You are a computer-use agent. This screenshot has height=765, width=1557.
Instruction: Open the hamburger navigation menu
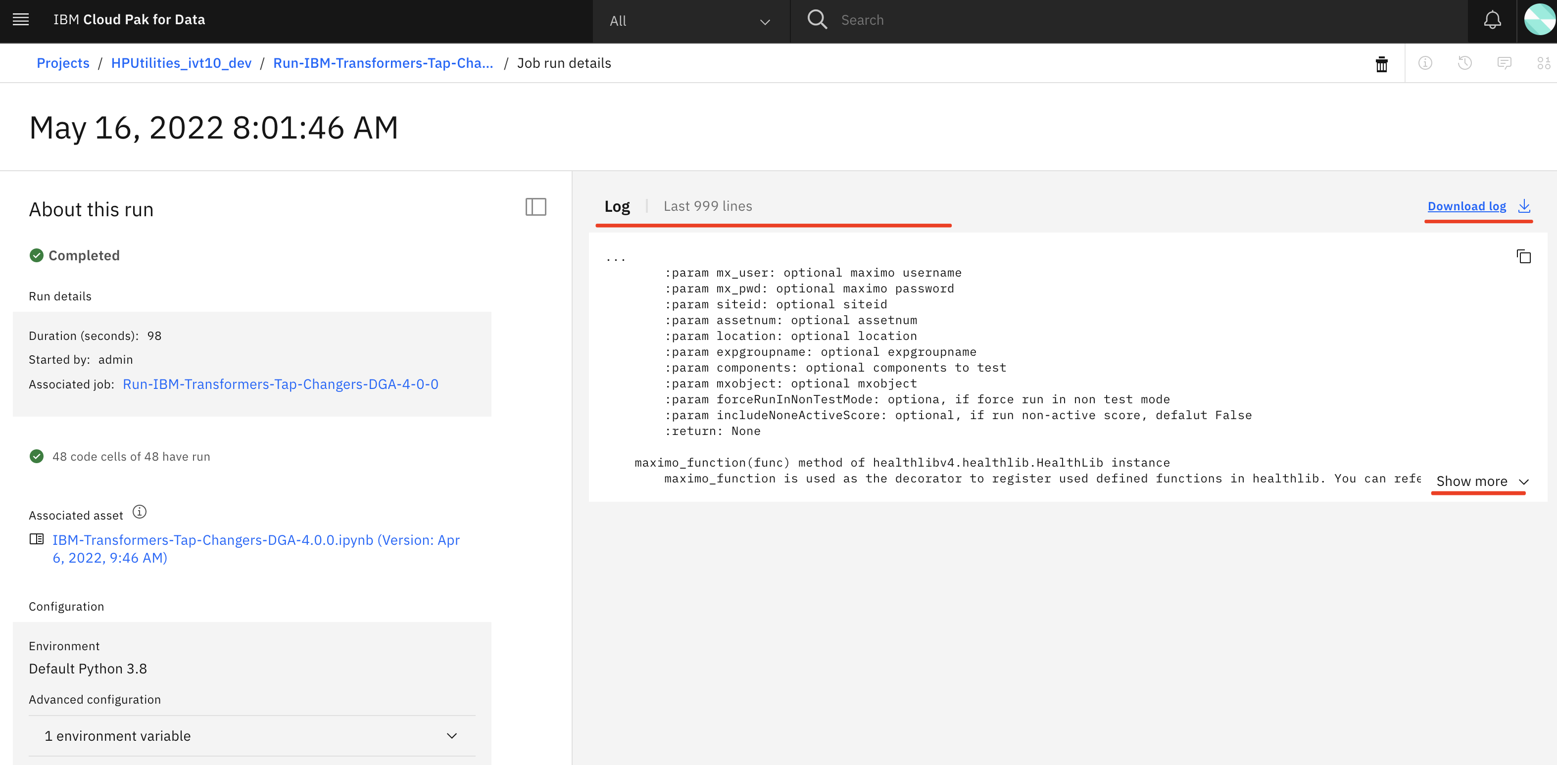[21, 20]
